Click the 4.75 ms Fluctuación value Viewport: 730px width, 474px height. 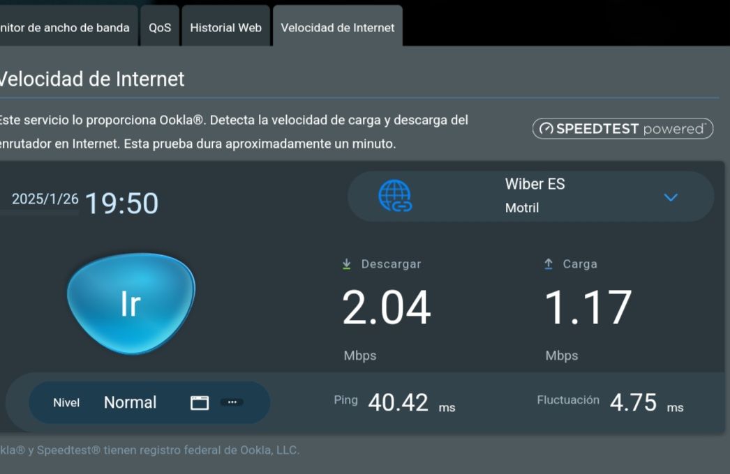[x=633, y=402]
